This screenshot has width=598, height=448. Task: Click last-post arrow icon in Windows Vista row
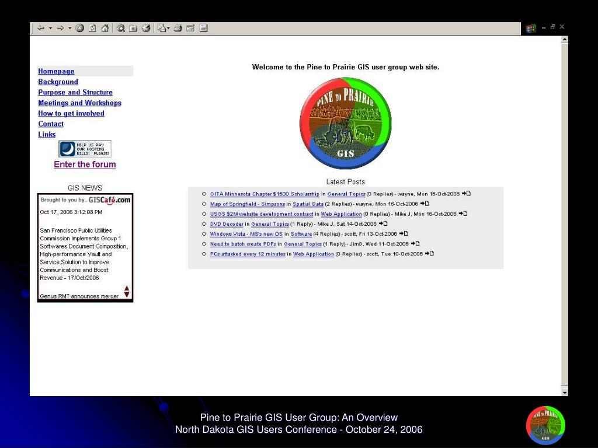(404, 233)
